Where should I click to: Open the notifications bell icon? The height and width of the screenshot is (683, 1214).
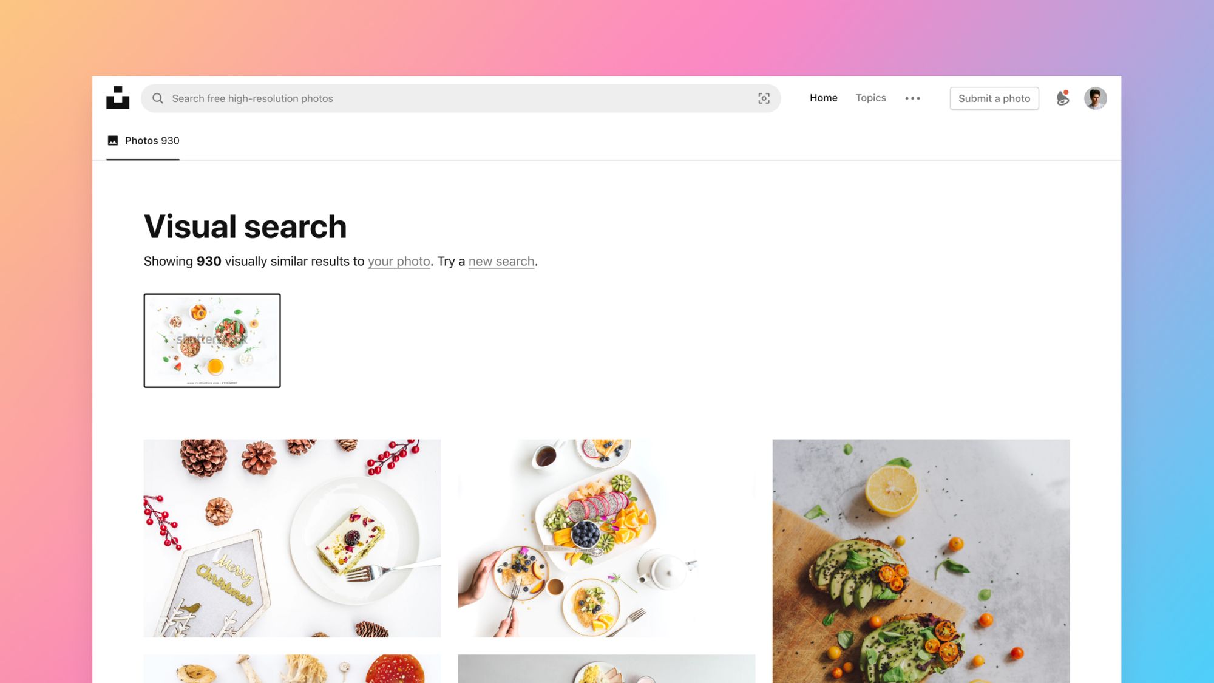[1062, 98]
